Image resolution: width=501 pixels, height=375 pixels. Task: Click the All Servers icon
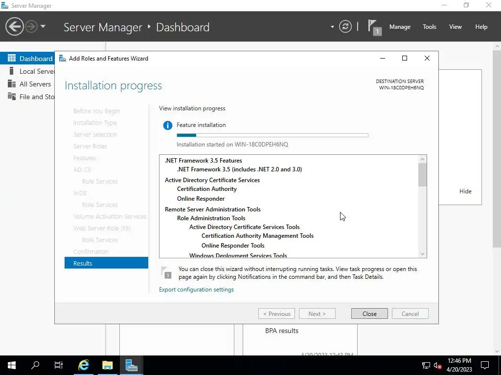point(12,83)
